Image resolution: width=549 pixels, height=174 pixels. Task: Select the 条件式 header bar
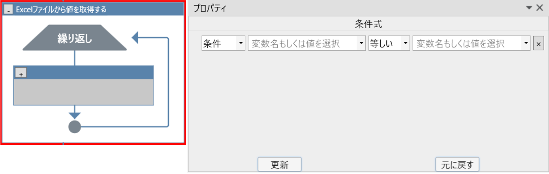[368, 24]
